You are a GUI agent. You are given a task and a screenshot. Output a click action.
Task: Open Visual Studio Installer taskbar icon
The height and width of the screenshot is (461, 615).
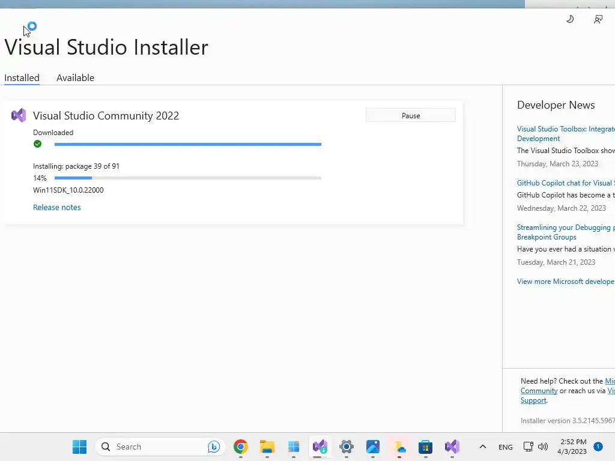tap(320, 447)
